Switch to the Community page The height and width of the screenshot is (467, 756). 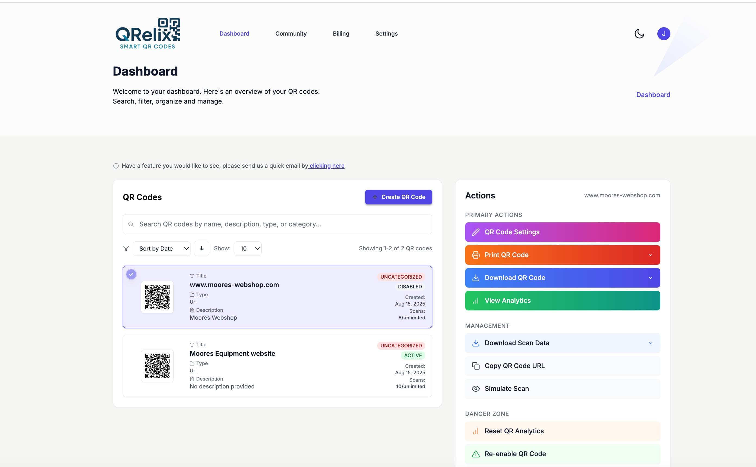coord(291,33)
